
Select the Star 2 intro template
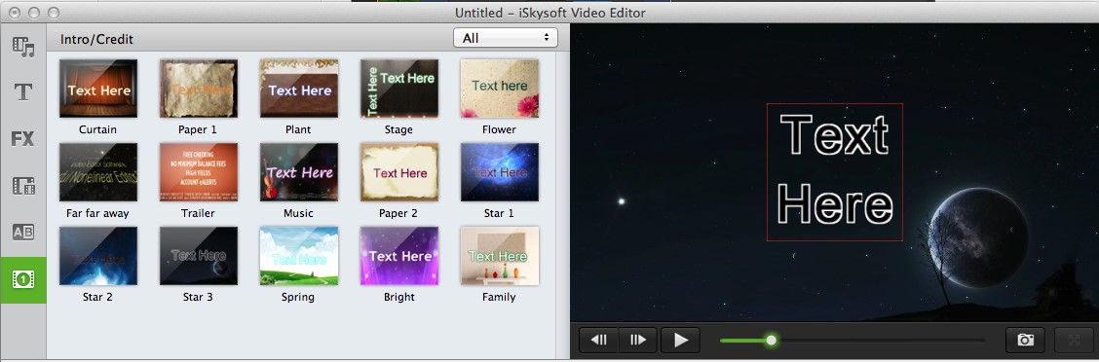98,256
